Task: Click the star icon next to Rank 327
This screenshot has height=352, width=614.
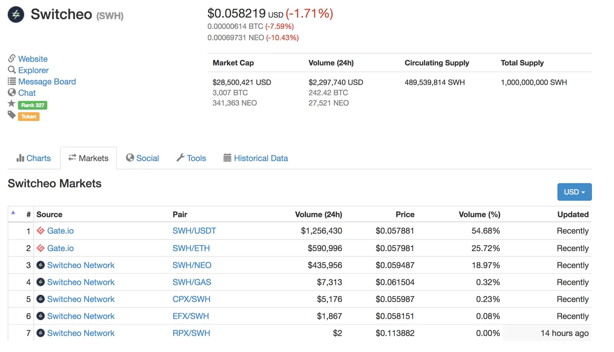Action: [12, 104]
